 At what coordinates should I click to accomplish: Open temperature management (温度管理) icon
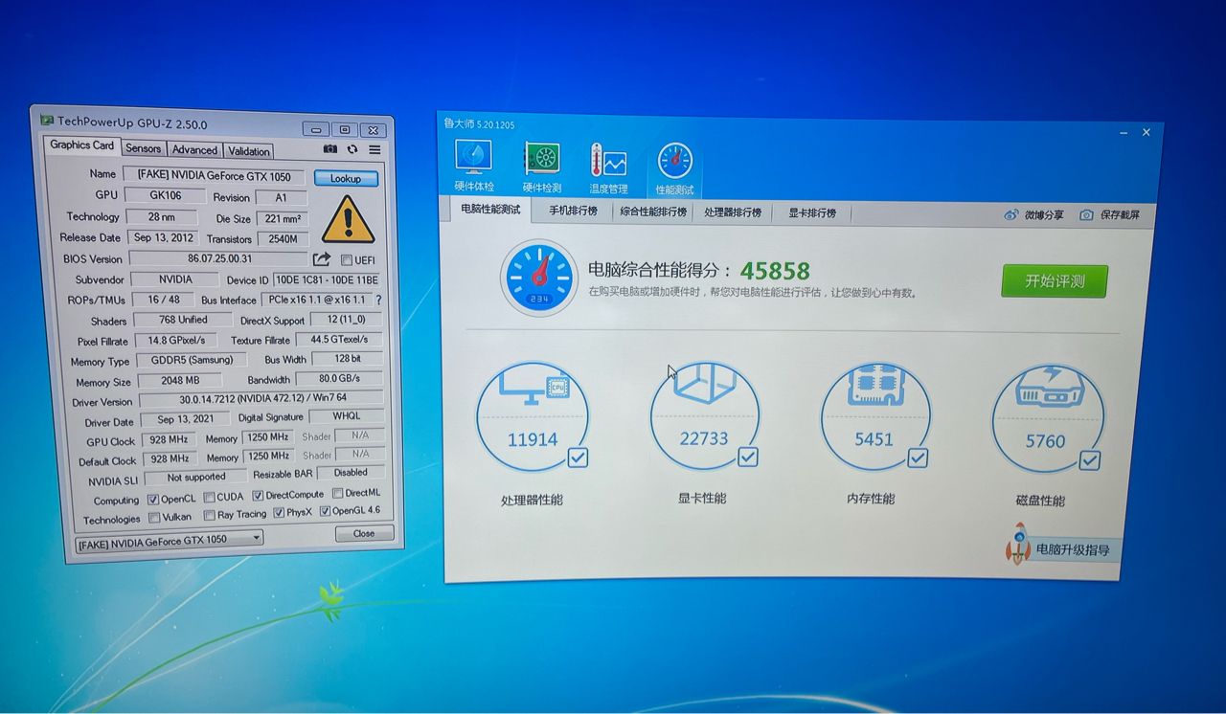tap(608, 161)
